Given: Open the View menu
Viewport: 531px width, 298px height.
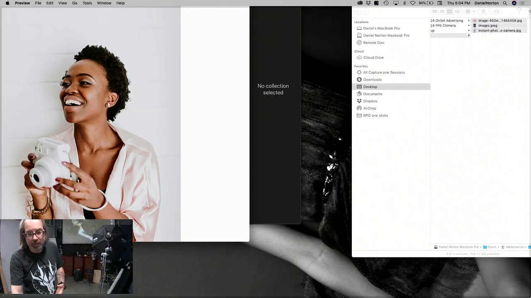Looking at the screenshot, I should (x=63, y=3).
